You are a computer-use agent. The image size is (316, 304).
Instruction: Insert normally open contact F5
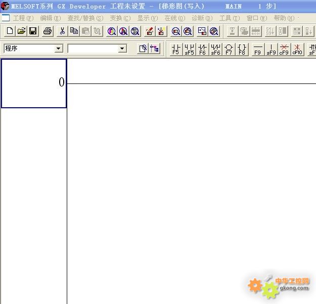(176, 49)
